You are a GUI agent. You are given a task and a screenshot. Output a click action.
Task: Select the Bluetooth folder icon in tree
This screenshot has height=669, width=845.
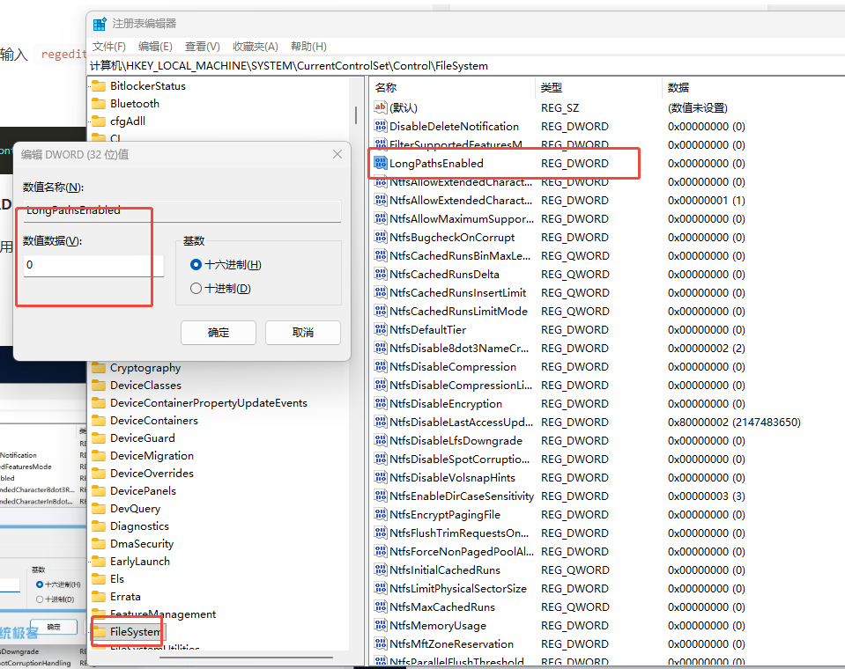tap(98, 104)
